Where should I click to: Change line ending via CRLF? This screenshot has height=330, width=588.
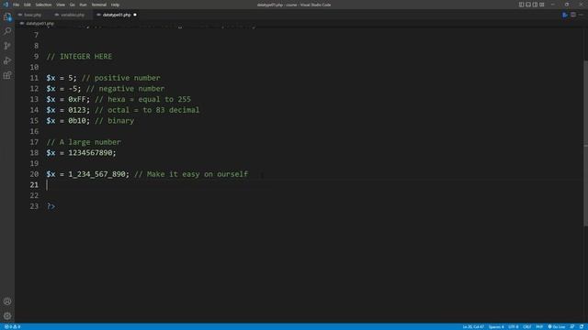click(526, 326)
